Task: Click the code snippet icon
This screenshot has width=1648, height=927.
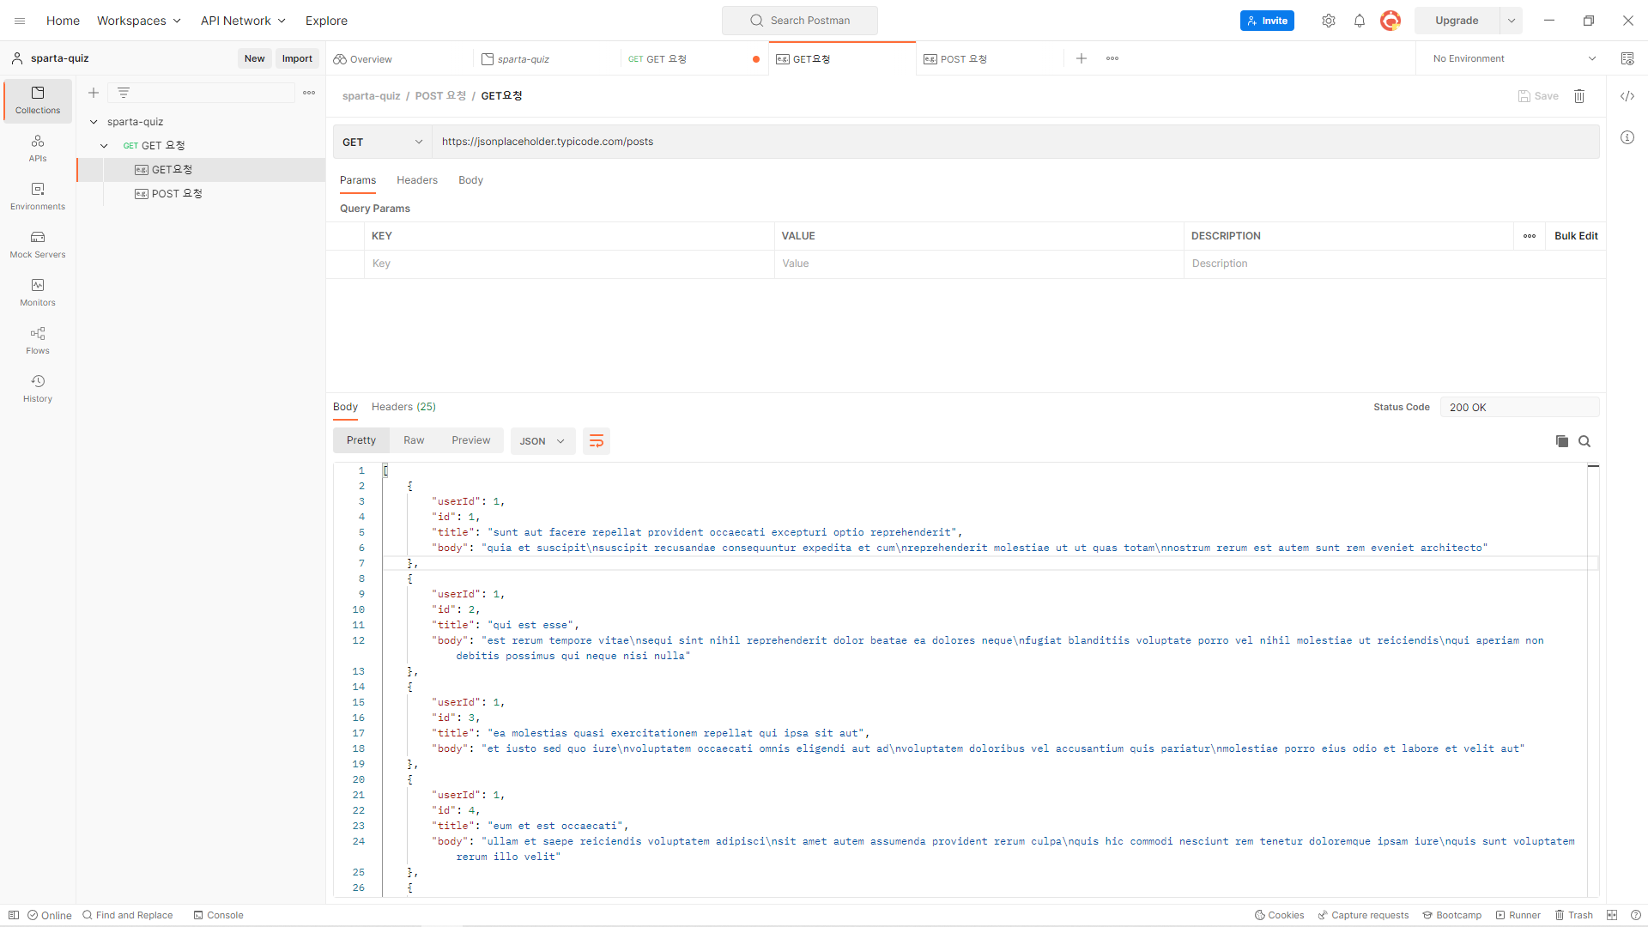Action: coord(1627,96)
